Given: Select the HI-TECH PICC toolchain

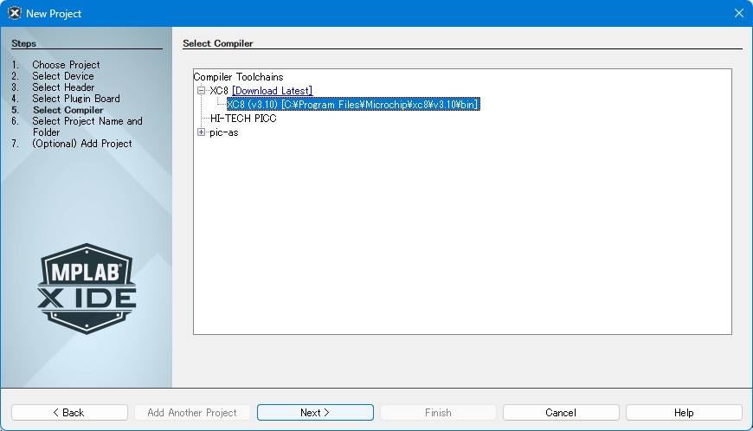Looking at the screenshot, I should tap(243, 119).
